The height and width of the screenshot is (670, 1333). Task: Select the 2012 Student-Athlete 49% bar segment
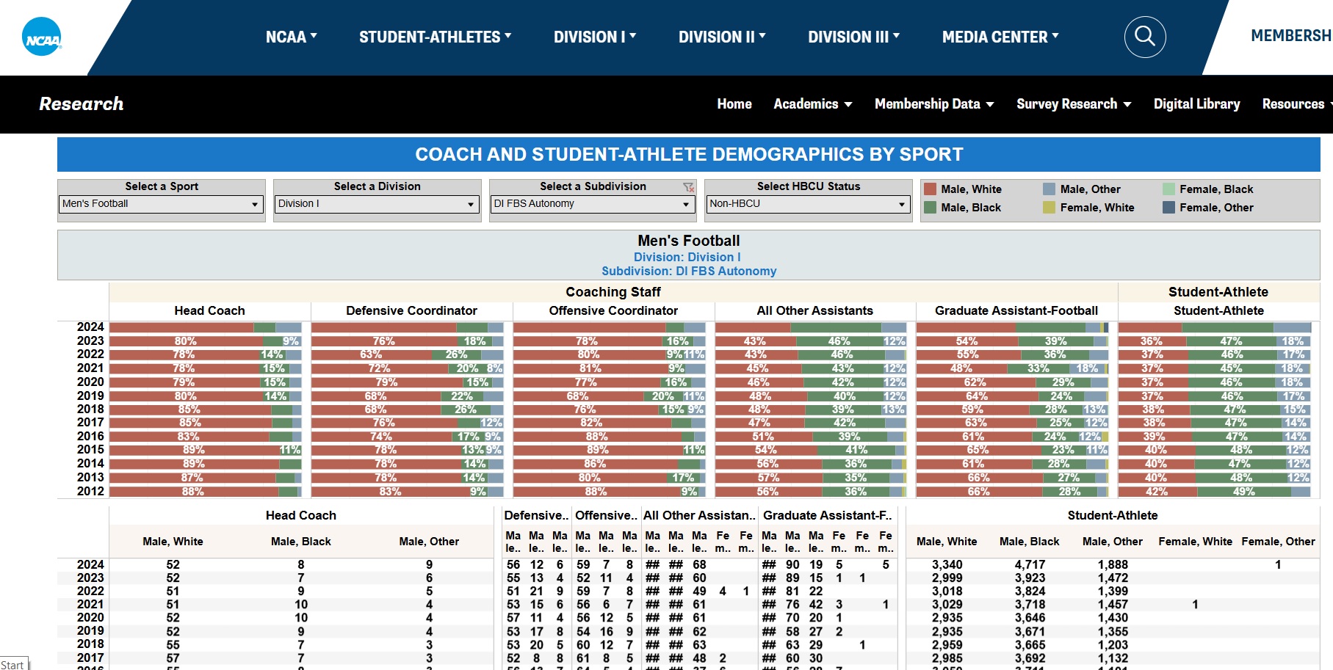pos(1243,492)
